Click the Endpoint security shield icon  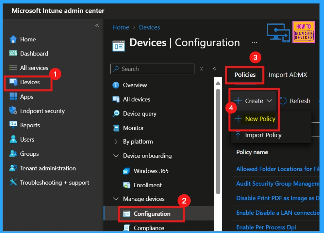(13, 111)
